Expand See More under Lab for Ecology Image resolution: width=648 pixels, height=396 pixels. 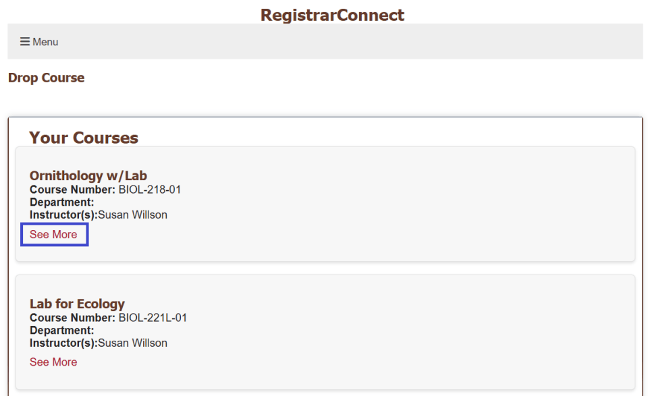coord(53,362)
